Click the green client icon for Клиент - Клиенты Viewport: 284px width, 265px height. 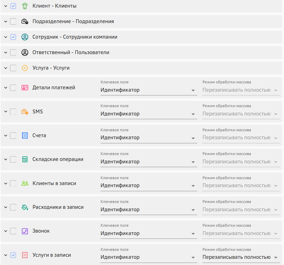(25, 6)
